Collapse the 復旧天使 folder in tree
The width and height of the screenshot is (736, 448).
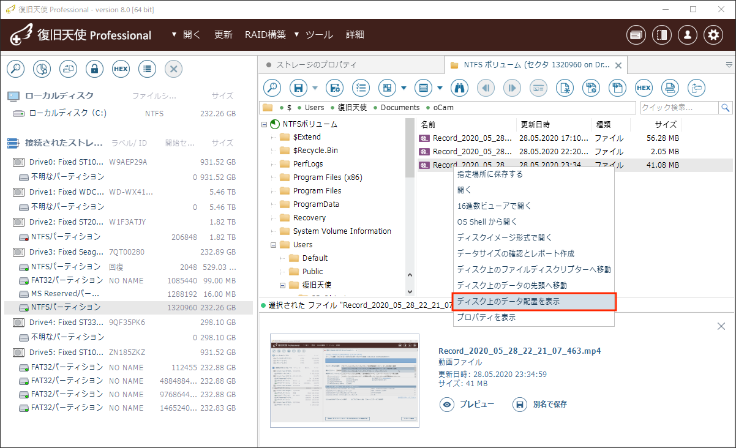click(x=283, y=285)
